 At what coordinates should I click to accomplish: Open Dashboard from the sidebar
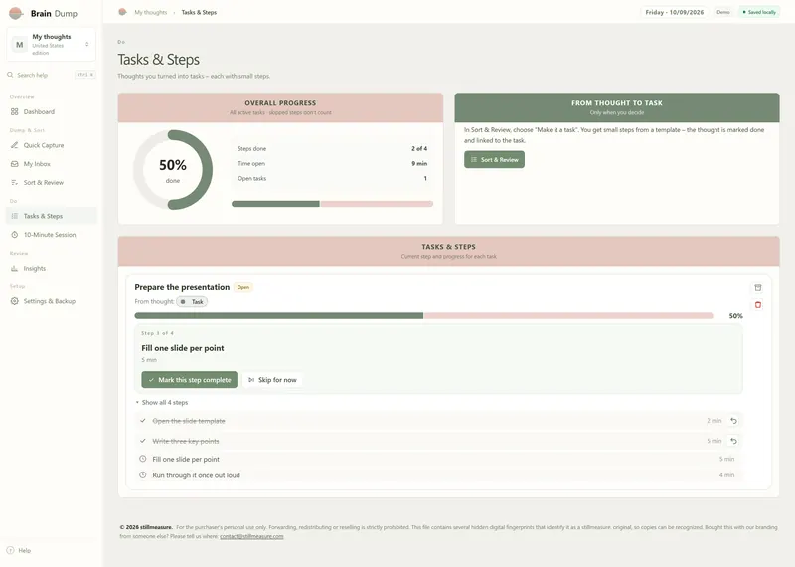52,111
